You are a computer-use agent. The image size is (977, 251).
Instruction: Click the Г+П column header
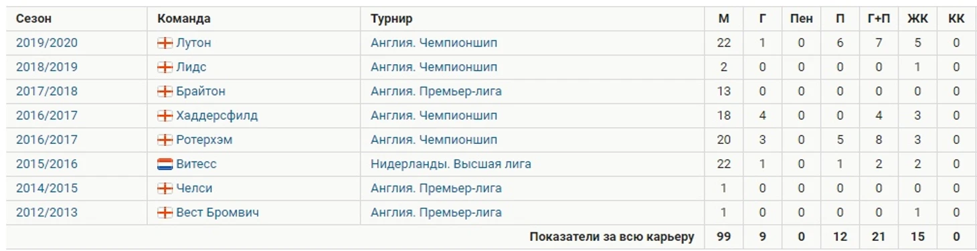click(879, 19)
